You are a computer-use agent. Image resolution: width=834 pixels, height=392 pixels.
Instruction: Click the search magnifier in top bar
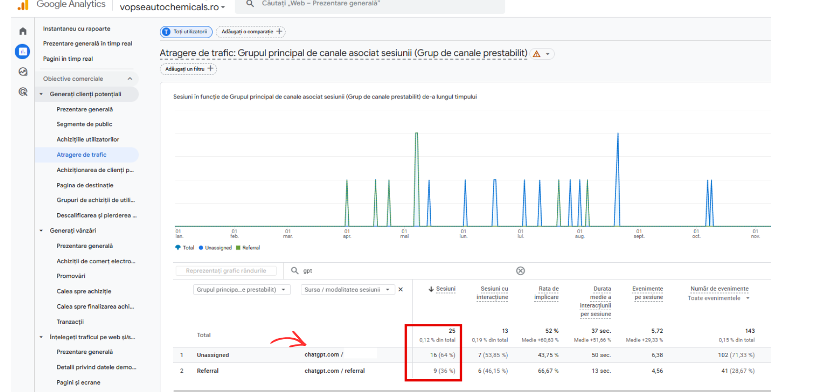[250, 3]
